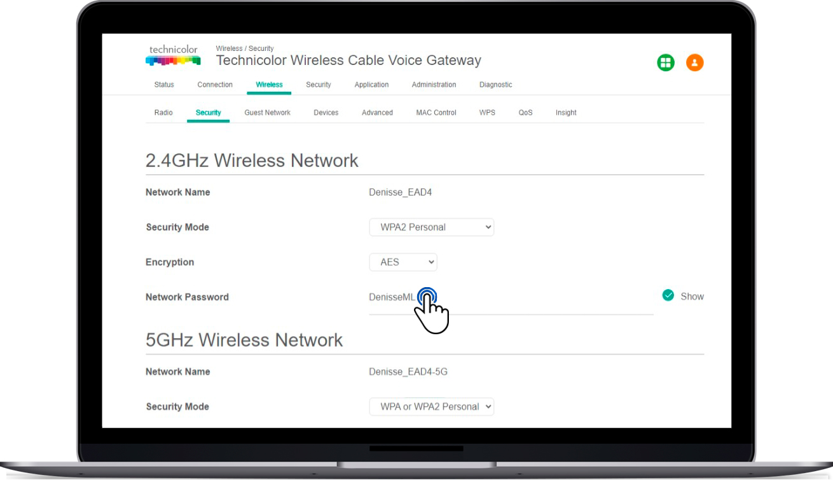The image size is (833, 480).
Task: Click the 5GHz Wireless Network heading
Action: pos(244,340)
